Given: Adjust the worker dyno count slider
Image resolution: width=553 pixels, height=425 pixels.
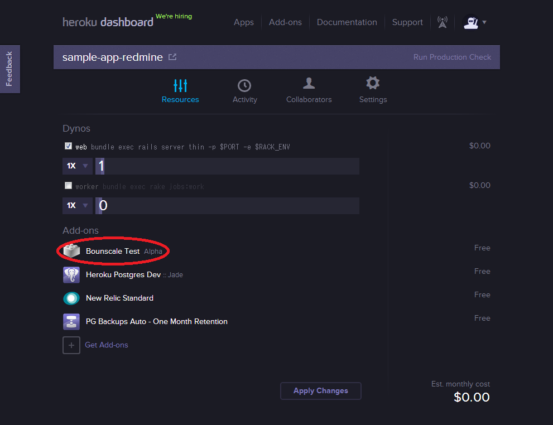Looking at the screenshot, I should (x=228, y=205).
